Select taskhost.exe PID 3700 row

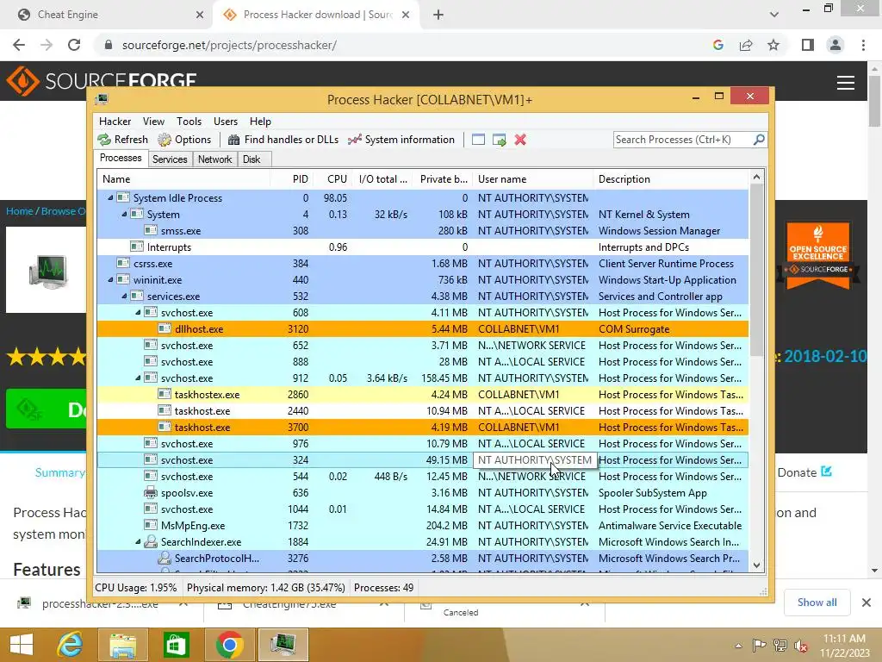click(x=422, y=428)
